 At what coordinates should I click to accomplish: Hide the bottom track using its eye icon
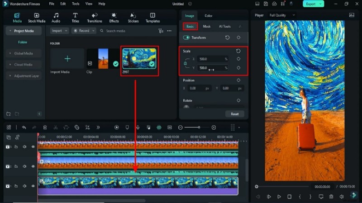(x=33, y=186)
